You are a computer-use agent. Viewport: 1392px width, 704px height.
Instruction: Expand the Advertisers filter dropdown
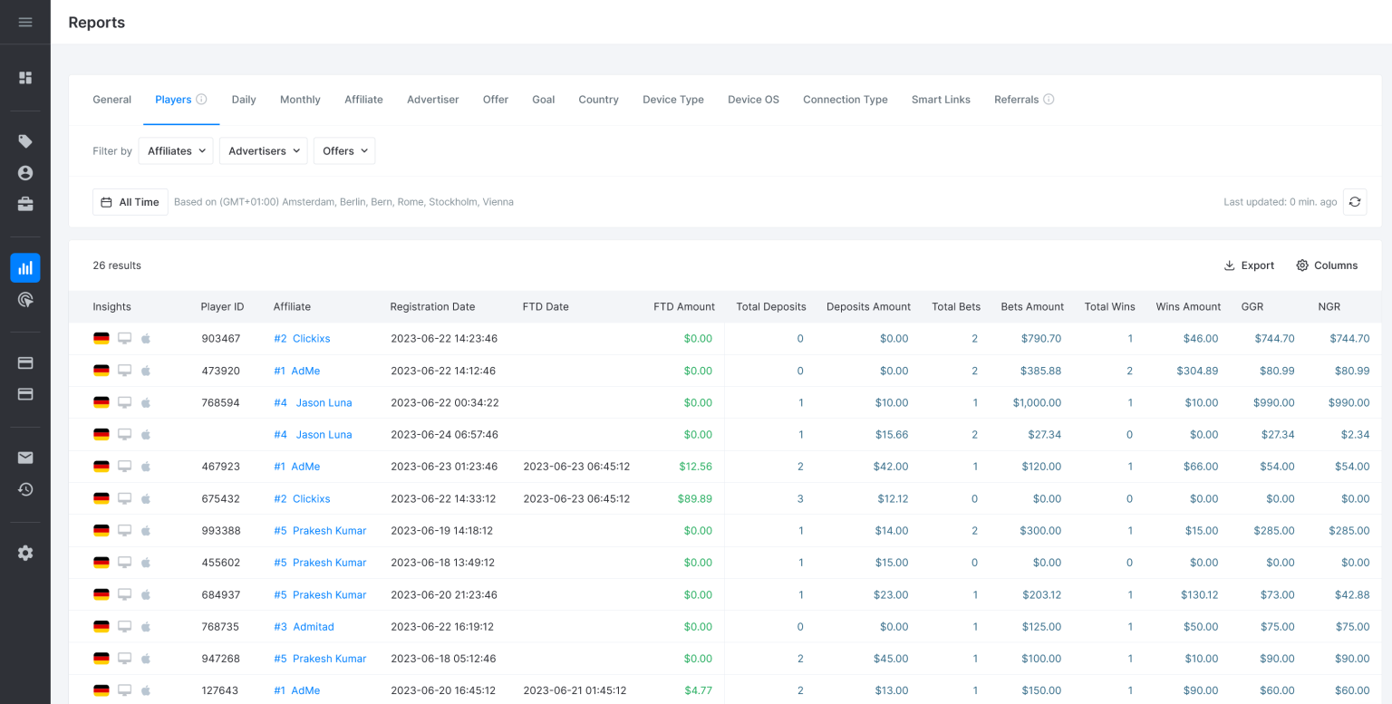[x=264, y=151]
